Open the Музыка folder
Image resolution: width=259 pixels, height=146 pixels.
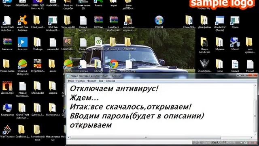pos(219,42)
